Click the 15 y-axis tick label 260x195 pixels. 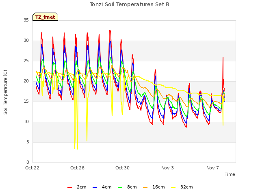(26, 102)
